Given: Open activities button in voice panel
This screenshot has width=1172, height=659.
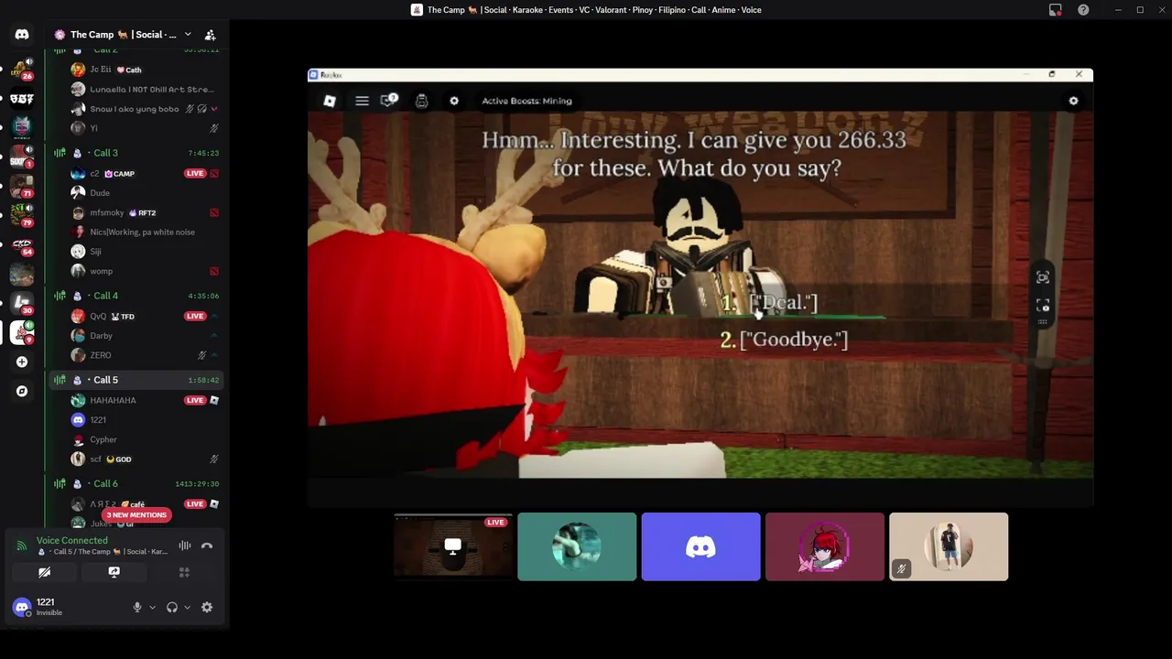Looking at the screenshot, I should coord(184,572).
